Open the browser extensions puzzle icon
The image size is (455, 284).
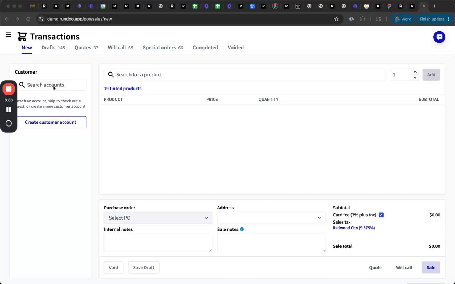click(x=363, y=19)
